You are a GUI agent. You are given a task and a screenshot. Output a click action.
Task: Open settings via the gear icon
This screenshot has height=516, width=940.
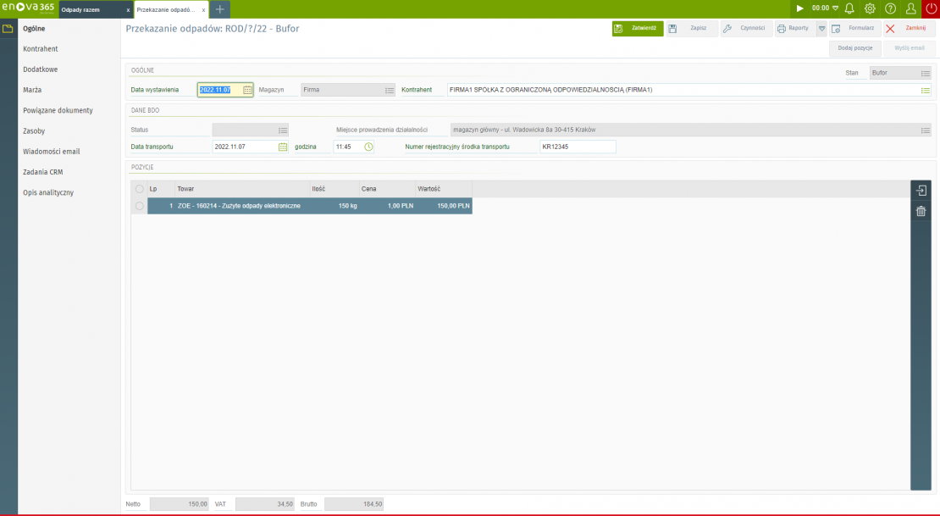tap(870, 8)
